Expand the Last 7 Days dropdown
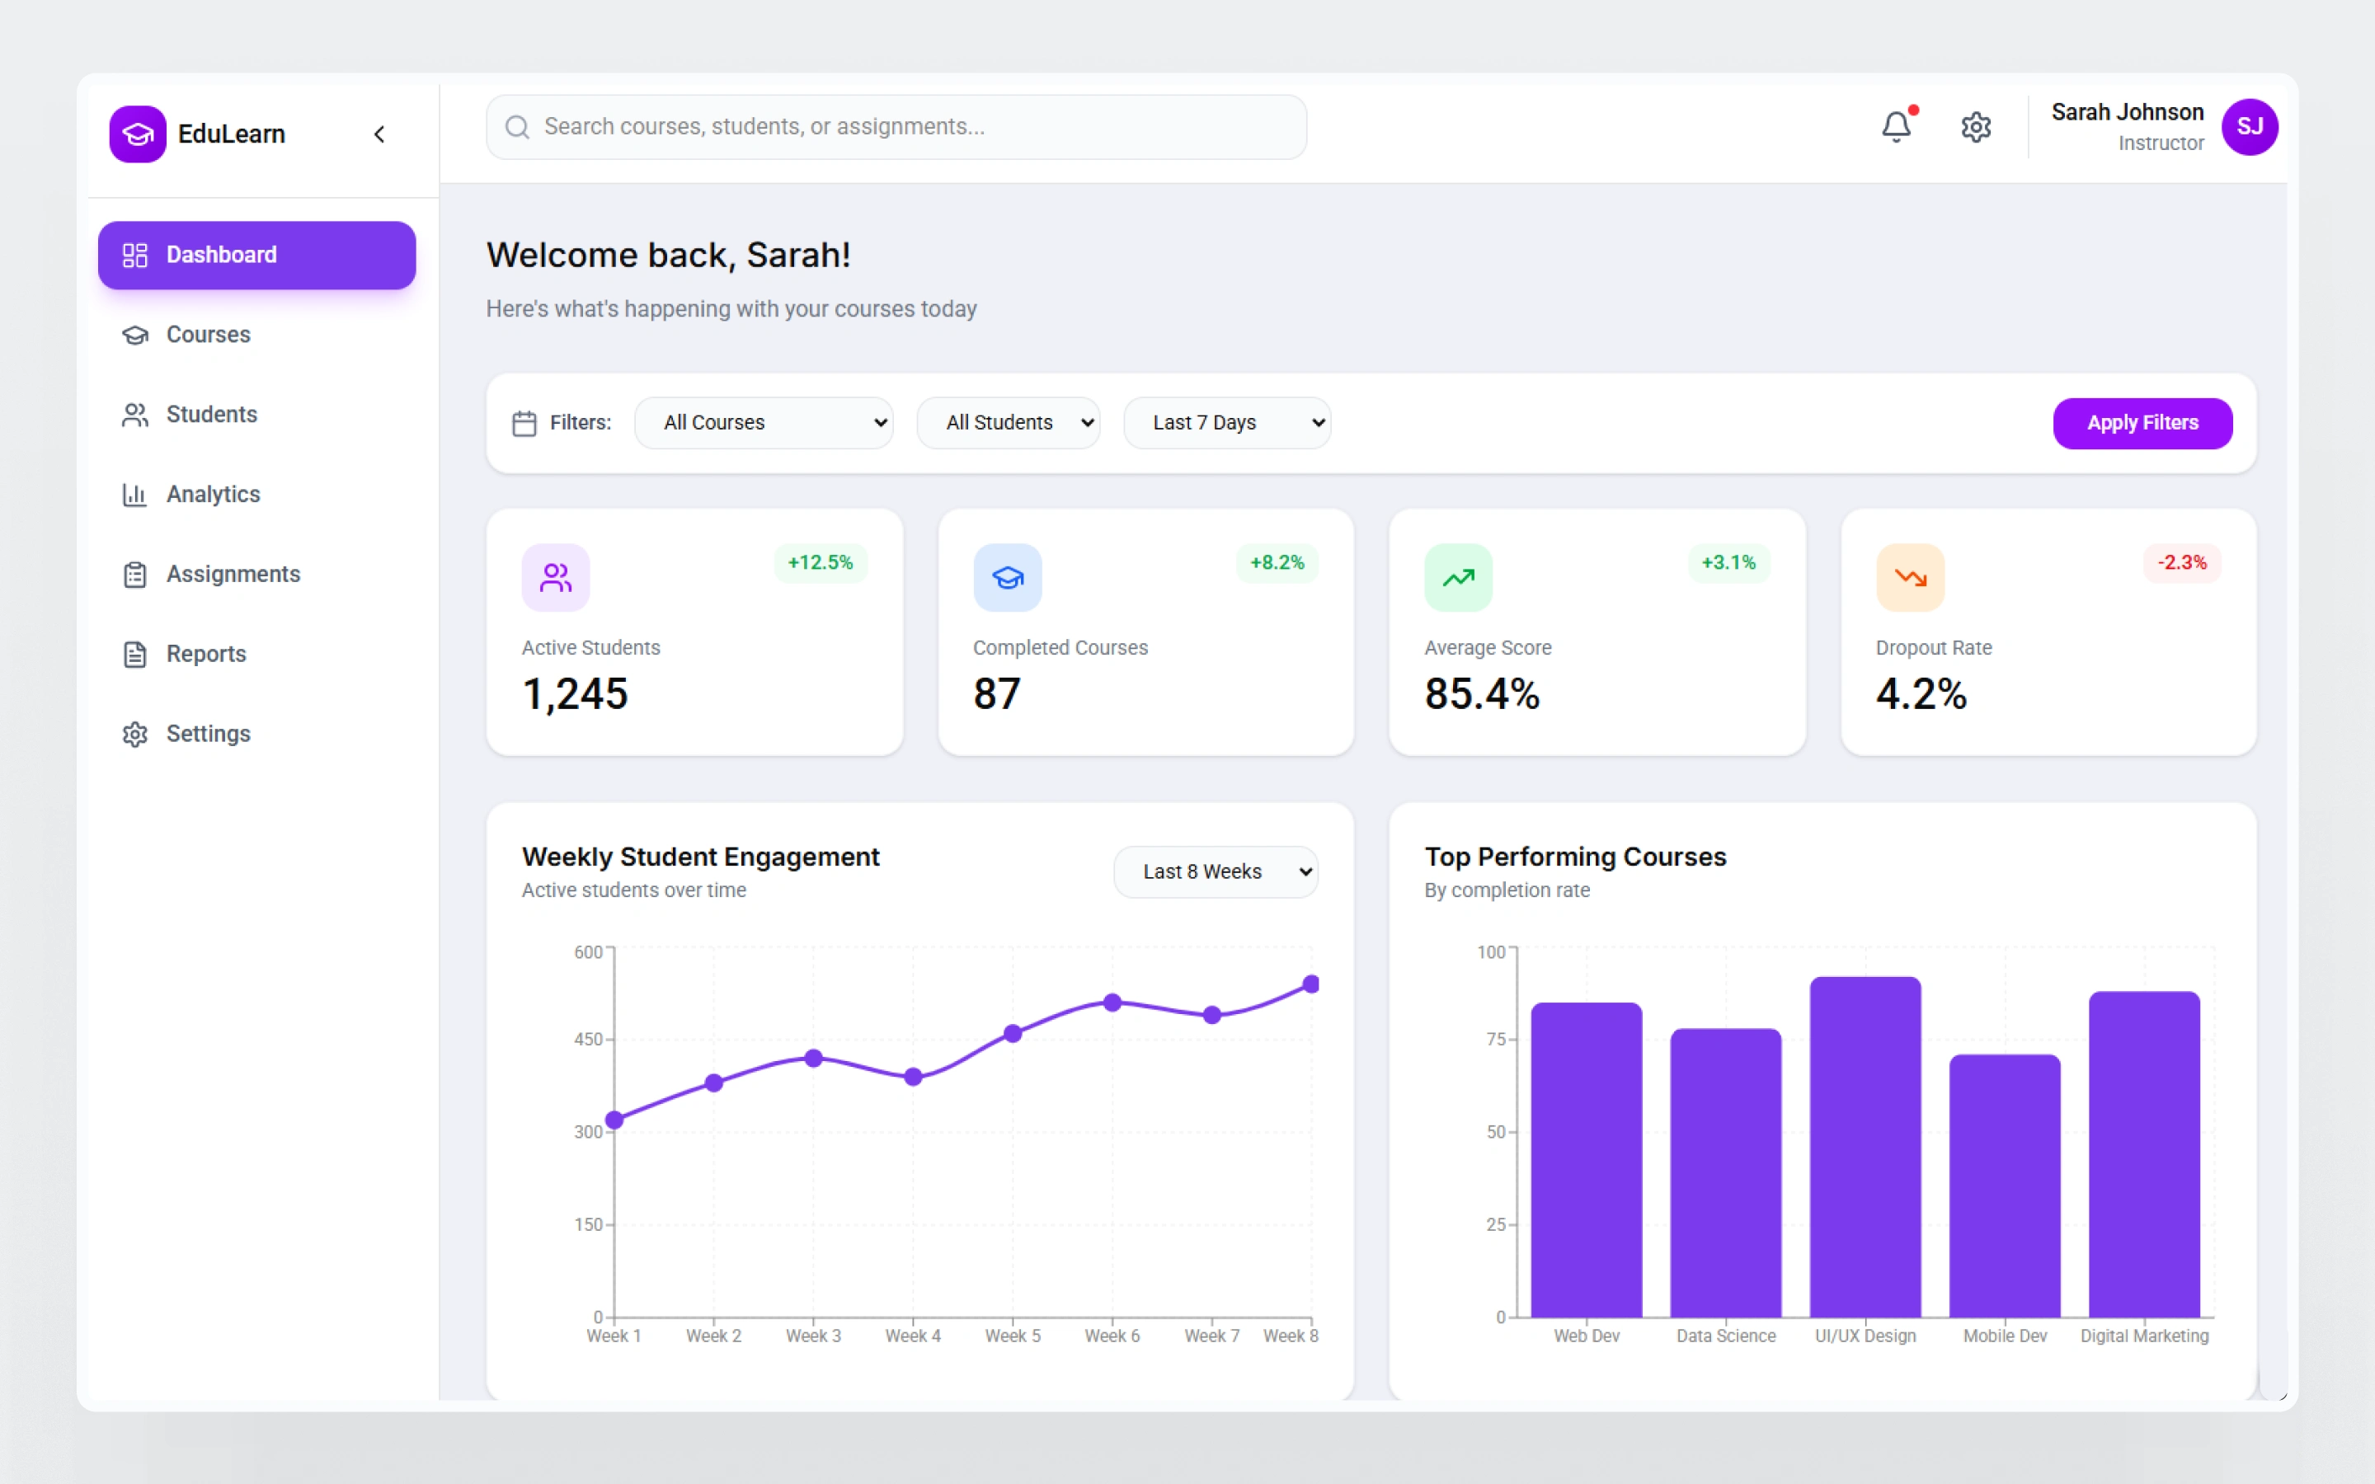2375x1484 pixels. pyautogui.click(x=1227, y=423)
